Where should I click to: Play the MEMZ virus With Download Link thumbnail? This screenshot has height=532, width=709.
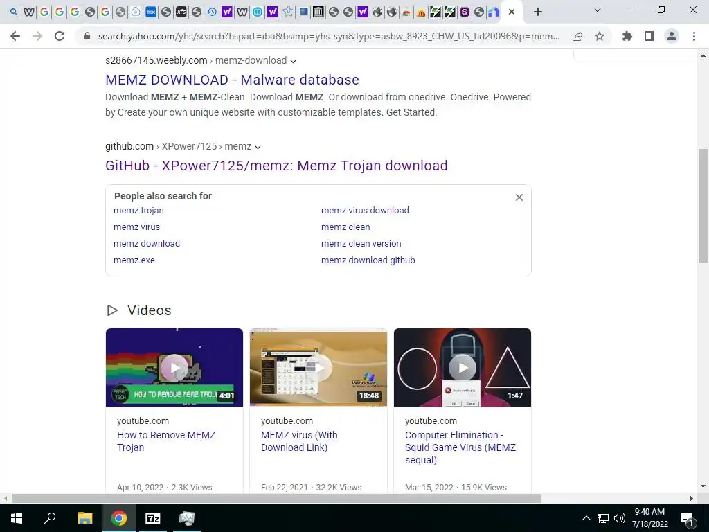(318, 368)
